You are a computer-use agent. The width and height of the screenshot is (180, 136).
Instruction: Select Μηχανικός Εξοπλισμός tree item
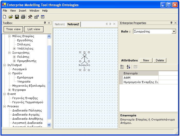(x=29, y=86)
